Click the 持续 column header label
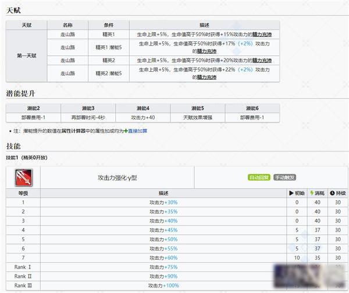The width and height of the screenshot is (349, 293). [340, 193]
